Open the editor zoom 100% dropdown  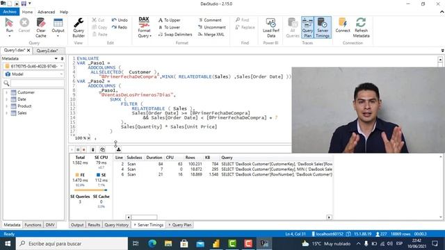tap(89, 138)
